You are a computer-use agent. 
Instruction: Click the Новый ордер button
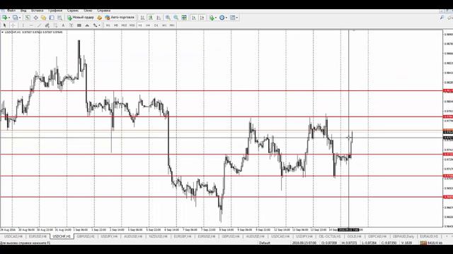[x=81, y=18]
